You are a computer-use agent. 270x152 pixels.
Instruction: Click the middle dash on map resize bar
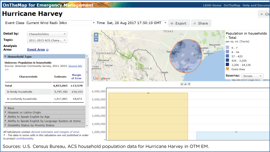[185, 84]
